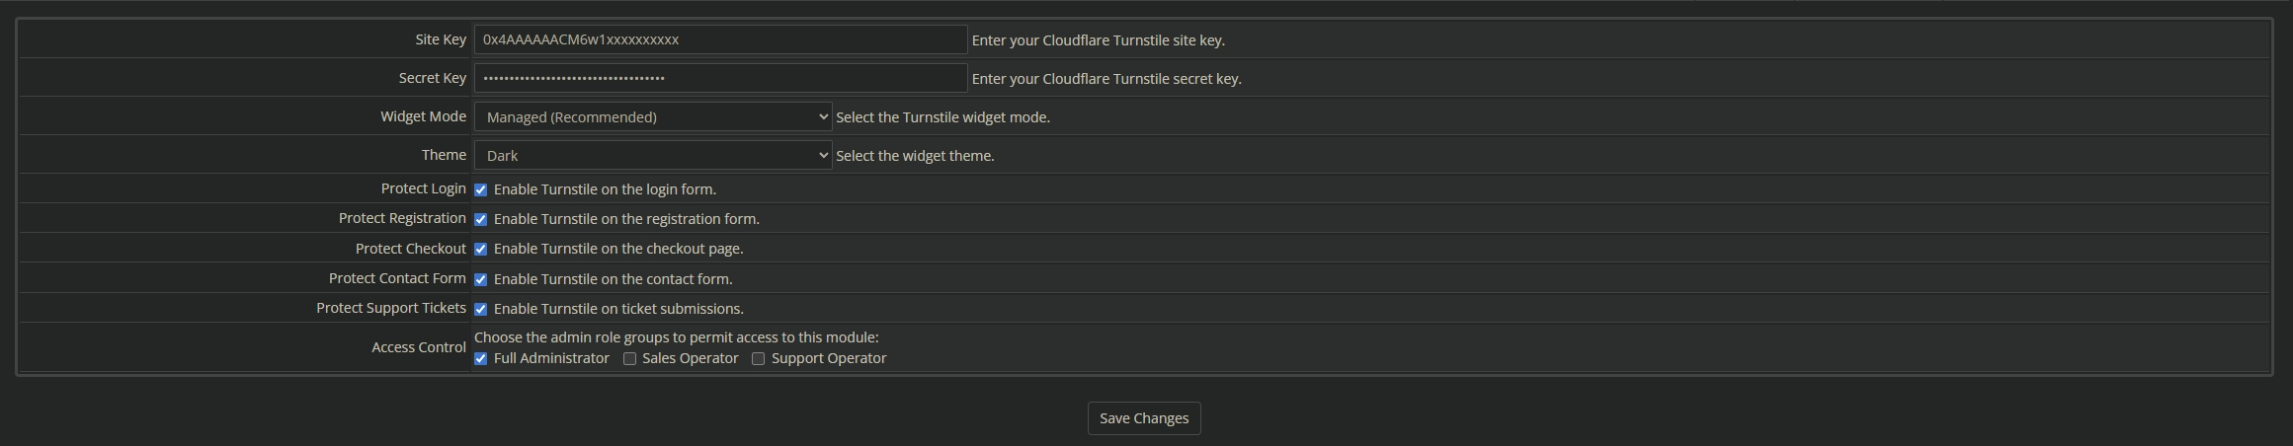Toggle the registration form Turnstile checkbox
The height and width of the screenshot is (446, 2293).
(481, 219)
